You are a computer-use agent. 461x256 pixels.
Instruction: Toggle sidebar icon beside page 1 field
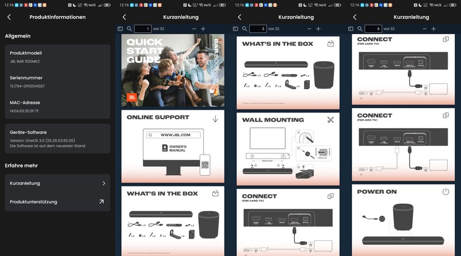tap(120, 29)
